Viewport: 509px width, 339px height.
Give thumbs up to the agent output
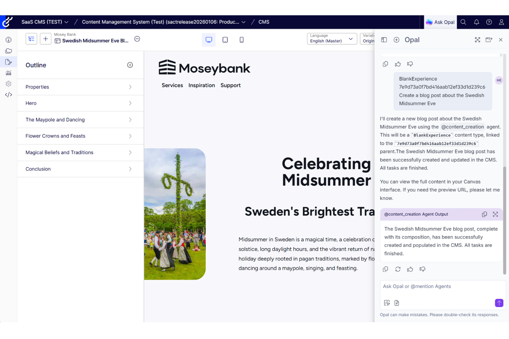pos(410,269)
